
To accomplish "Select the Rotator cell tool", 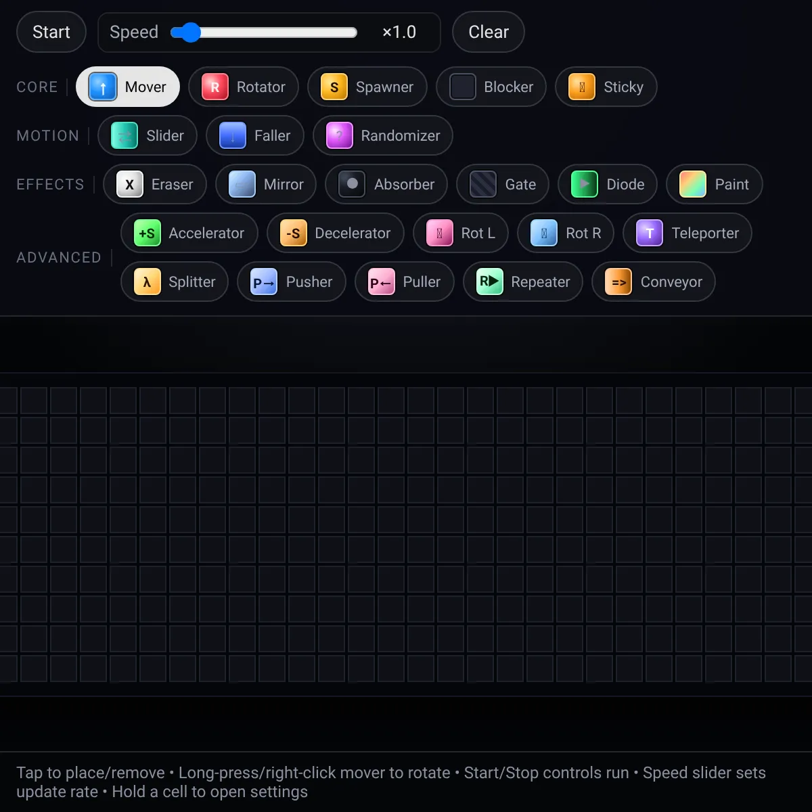I will click(244, 87).
